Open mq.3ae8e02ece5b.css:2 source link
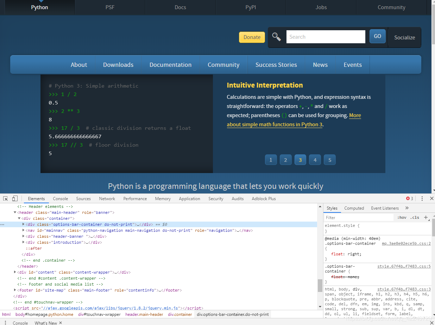Image resolution: width=435 pixels, height=325 pixels. tap(406, 243)
